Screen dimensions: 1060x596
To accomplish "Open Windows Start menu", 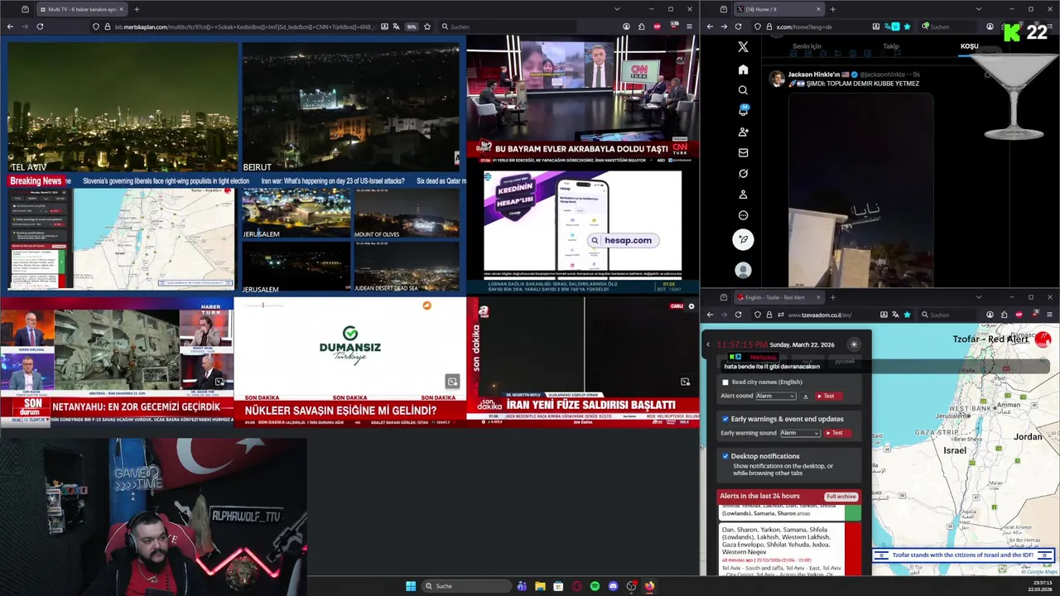I will point(410,586).
